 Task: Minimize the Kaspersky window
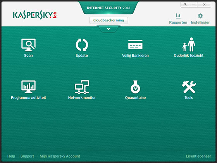pos(193,5)
